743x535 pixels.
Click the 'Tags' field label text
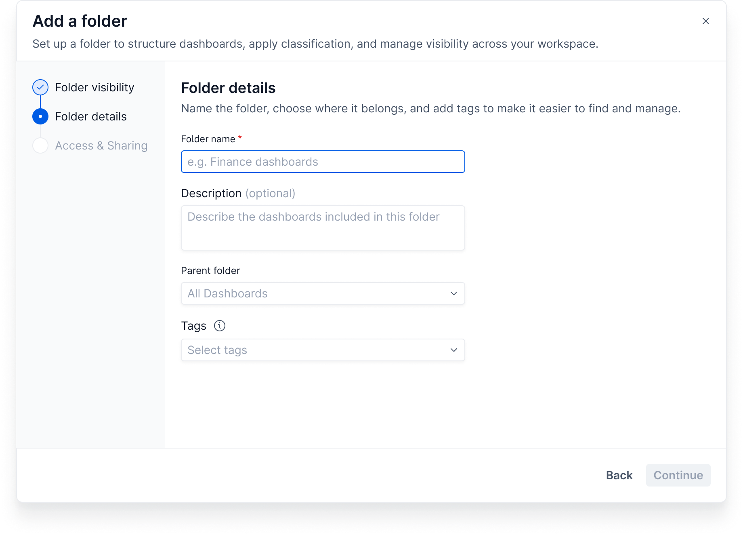pos(193,326)
